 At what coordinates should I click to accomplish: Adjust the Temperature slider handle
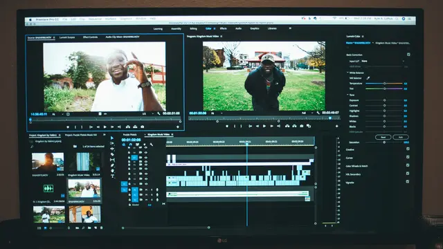click(x=385, y=83)
